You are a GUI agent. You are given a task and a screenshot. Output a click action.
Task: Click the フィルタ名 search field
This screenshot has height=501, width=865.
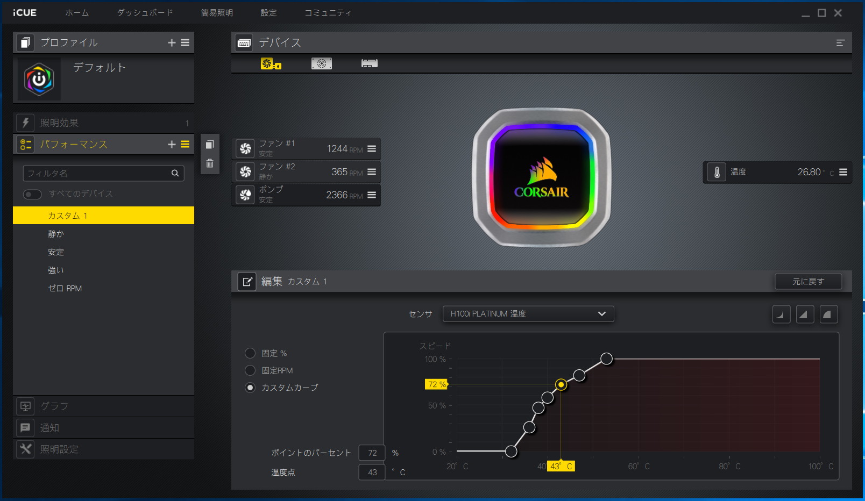[103, 173]
